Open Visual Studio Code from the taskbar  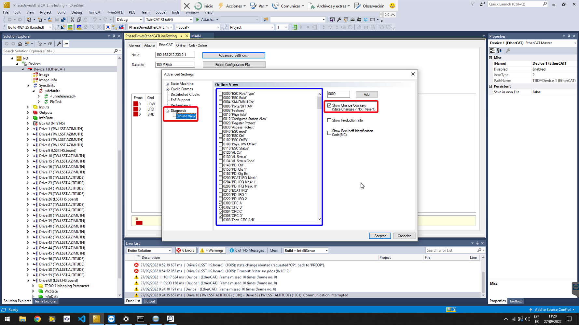(82, 319)
